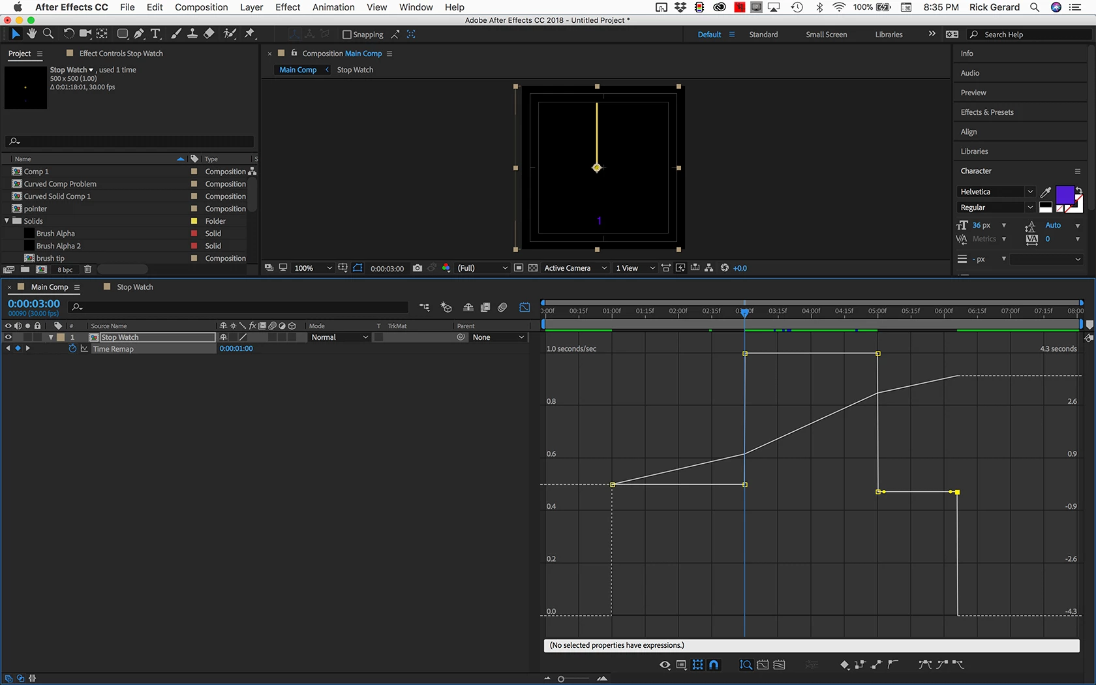Collapse the Solids folder
The width and height of the screenshot is (1096, 685).
pos(7,221)
